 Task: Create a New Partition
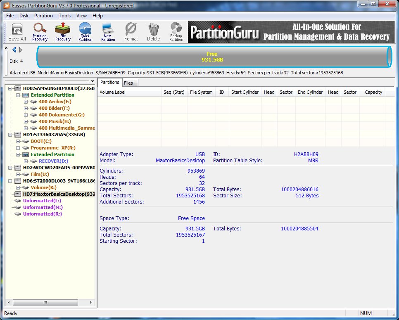tap(108, 32)
